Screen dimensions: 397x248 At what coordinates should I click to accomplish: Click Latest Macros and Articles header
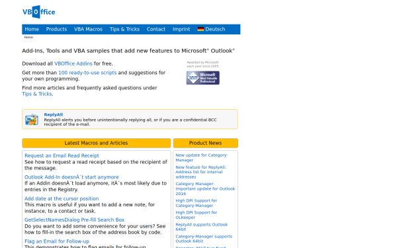point(96,143)
